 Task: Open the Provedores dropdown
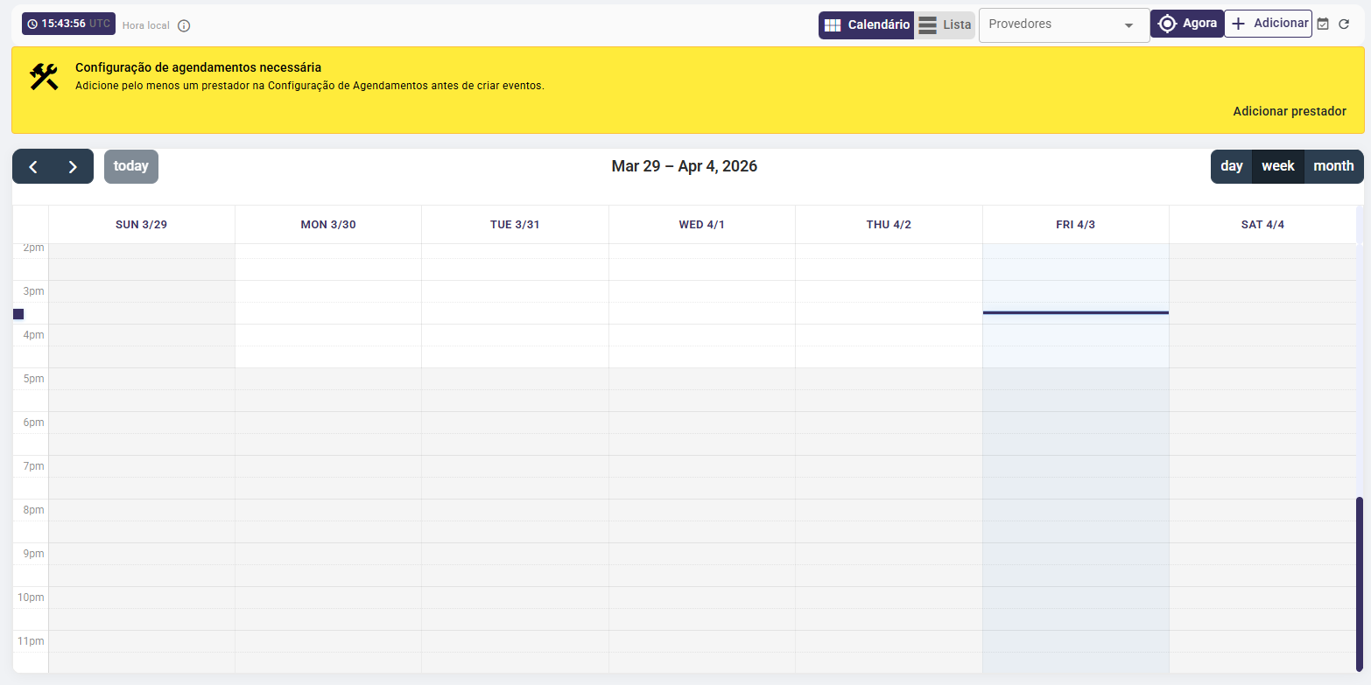click(x=1064, y=24)
